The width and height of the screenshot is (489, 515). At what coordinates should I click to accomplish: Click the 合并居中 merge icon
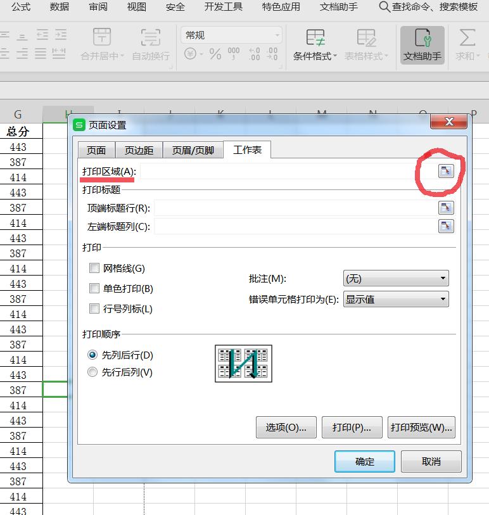click(102, 37)
